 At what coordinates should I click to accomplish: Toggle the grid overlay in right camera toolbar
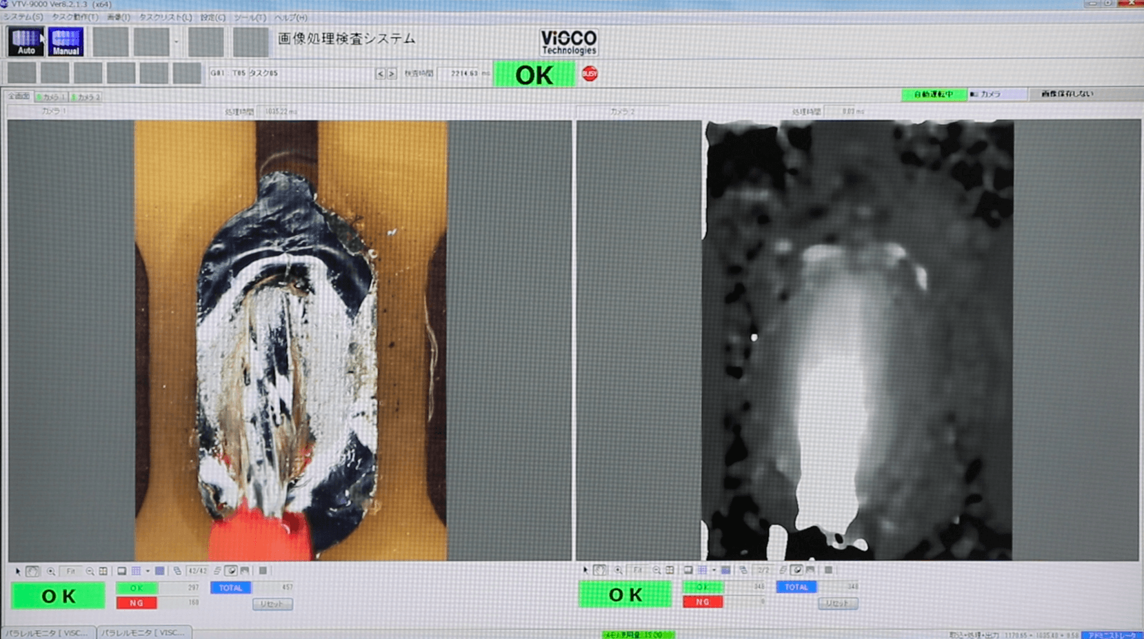tap(703, 571)
